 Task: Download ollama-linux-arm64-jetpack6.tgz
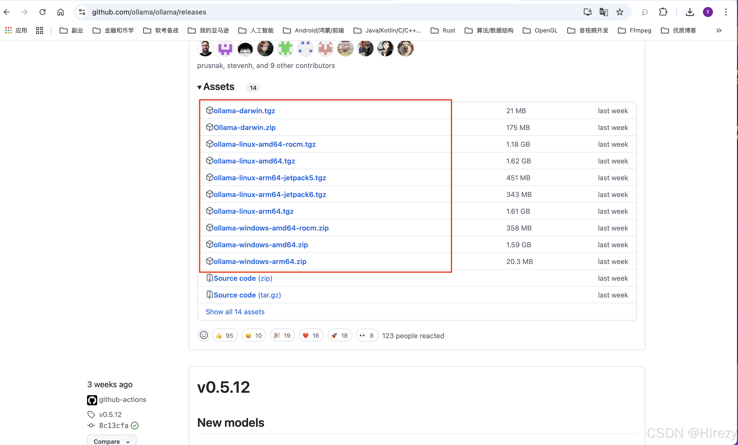pyautogui.click(x=270, y=194)
